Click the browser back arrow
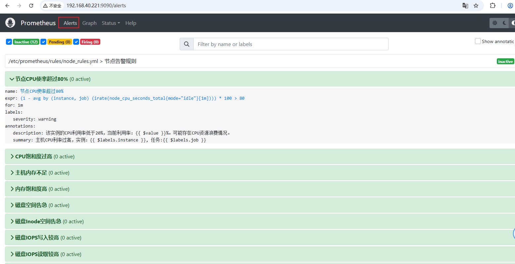Screen dimensions: 515x264 click(7, 6)
